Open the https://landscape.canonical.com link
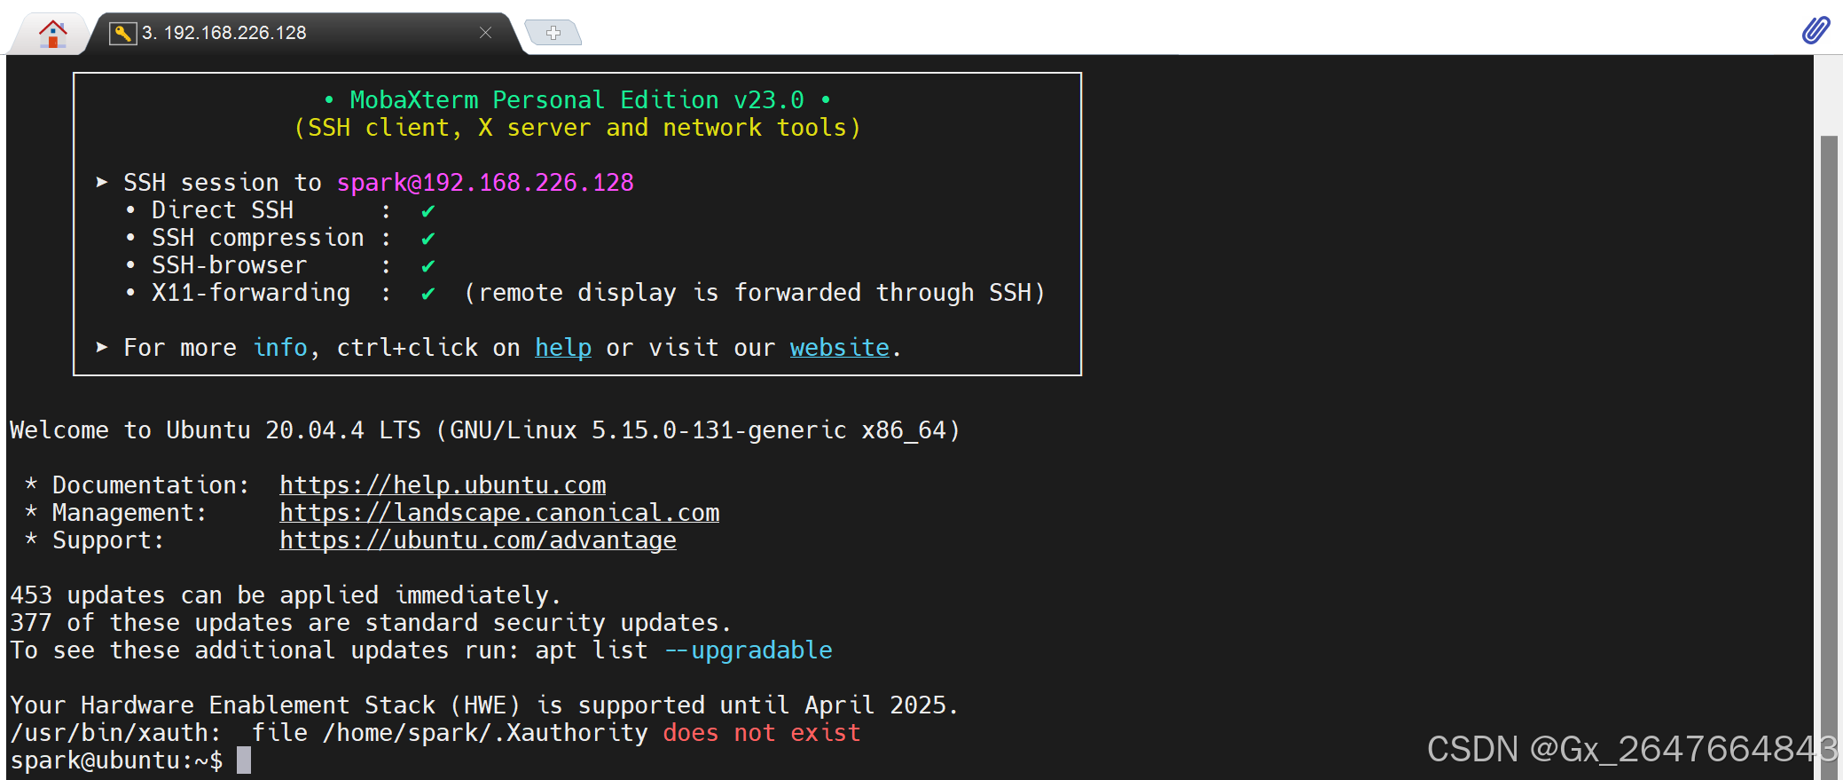 (x=499, y=513)
